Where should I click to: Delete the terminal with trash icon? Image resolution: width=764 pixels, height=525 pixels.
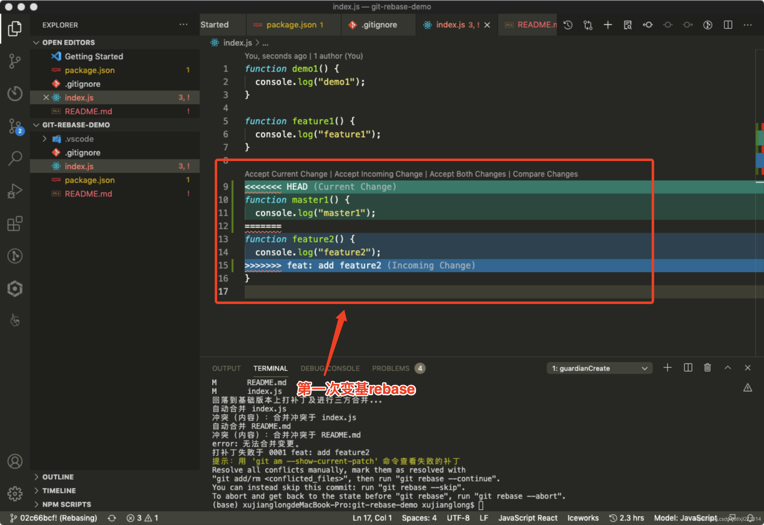coord(708,368)
